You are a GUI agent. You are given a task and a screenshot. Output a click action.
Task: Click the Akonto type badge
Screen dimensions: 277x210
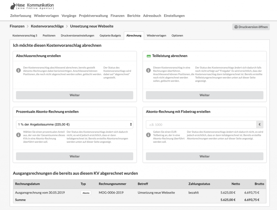point(86,193)
